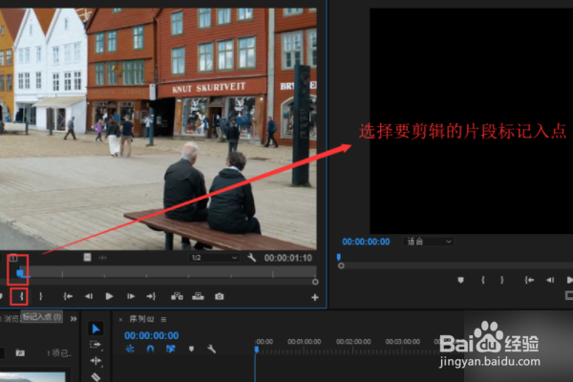Step forward one frame in Source monitor
Image resolution: width=573 pixels, height=382 pixels.
tap(131, 296)
